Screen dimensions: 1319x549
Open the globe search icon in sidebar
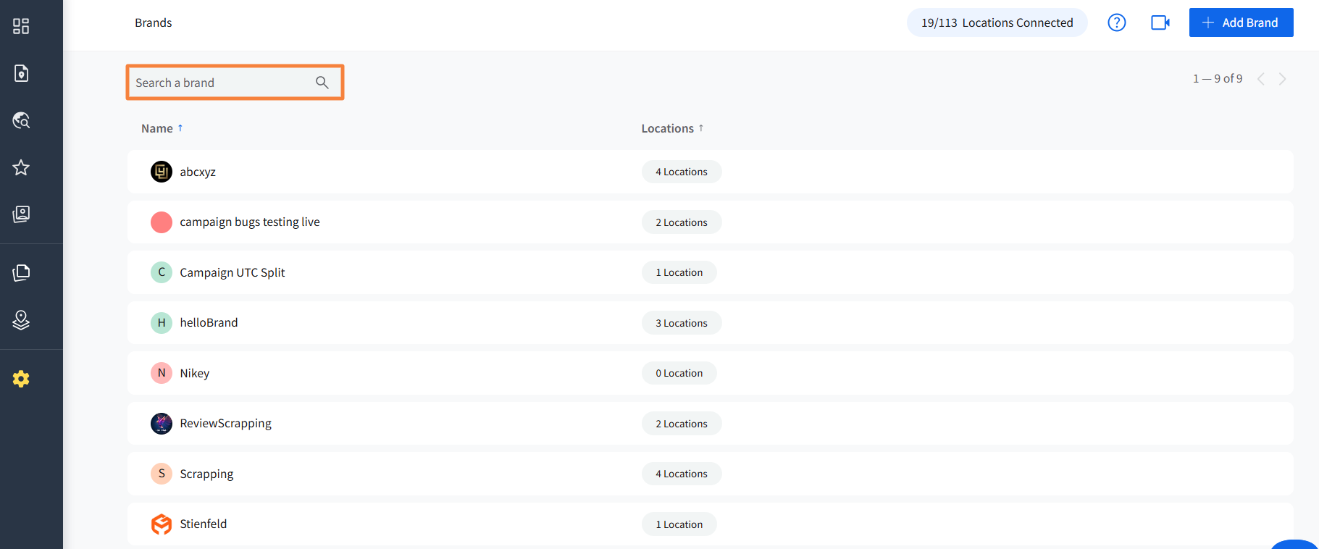21,120
